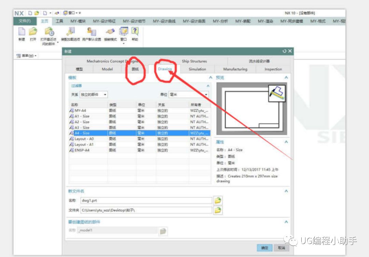
Task: Click the drawing template icon of MY-A4 row
Action: pyautogui.click(x=71, y=110)
